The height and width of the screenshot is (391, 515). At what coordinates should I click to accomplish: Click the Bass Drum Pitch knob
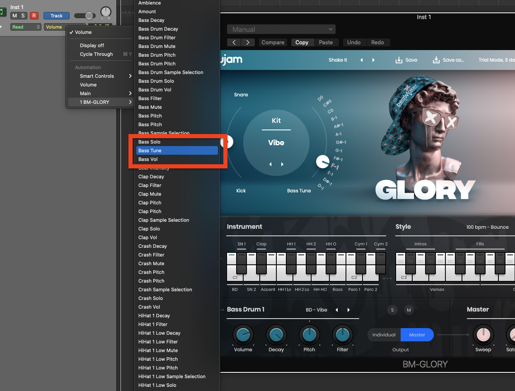point(309,334)
